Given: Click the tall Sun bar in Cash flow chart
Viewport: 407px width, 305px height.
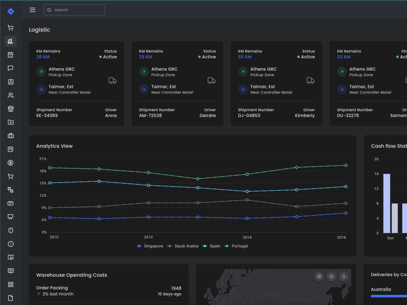Looking at the screenshot, I should click(x=387, y=203).
